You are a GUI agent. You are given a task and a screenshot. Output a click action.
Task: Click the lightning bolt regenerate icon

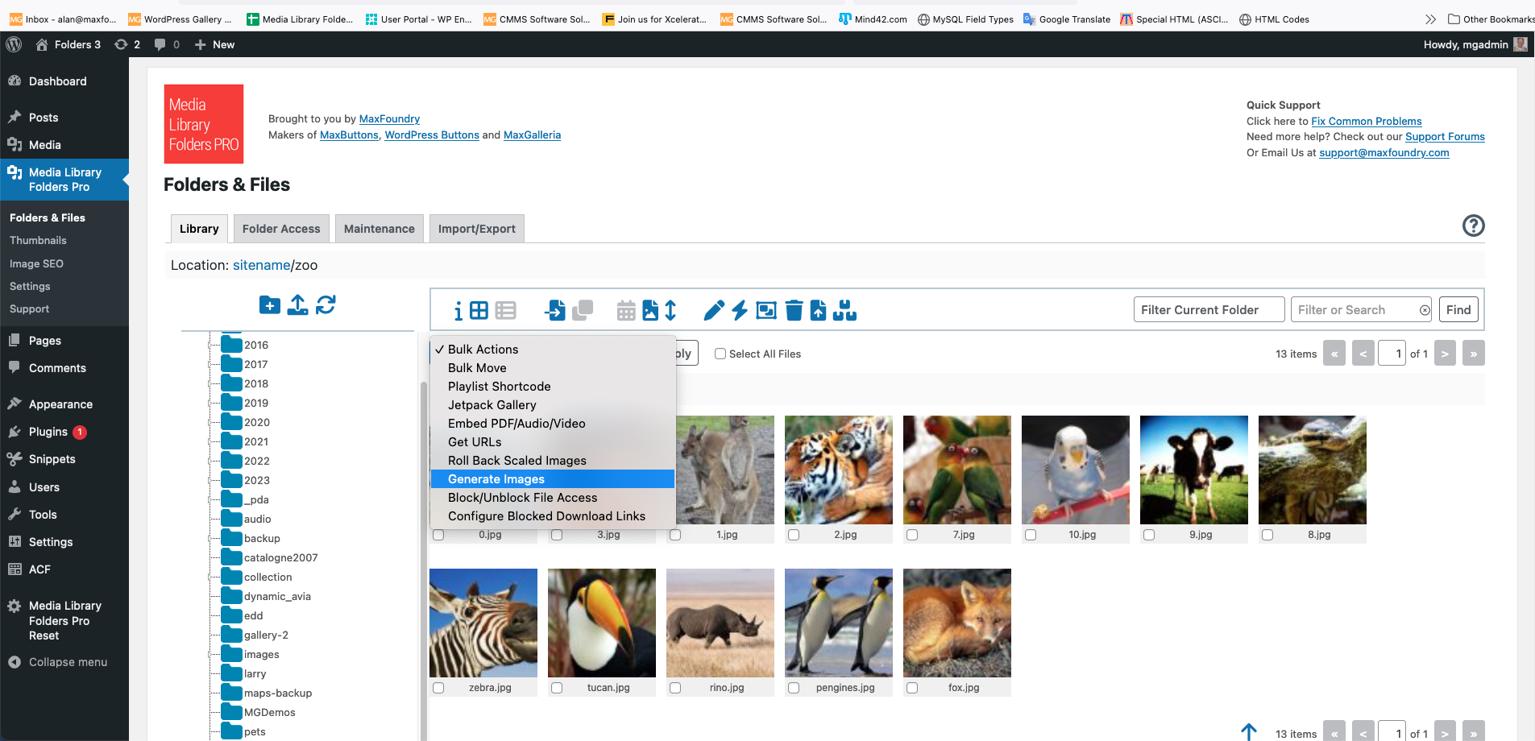[740, 310]
